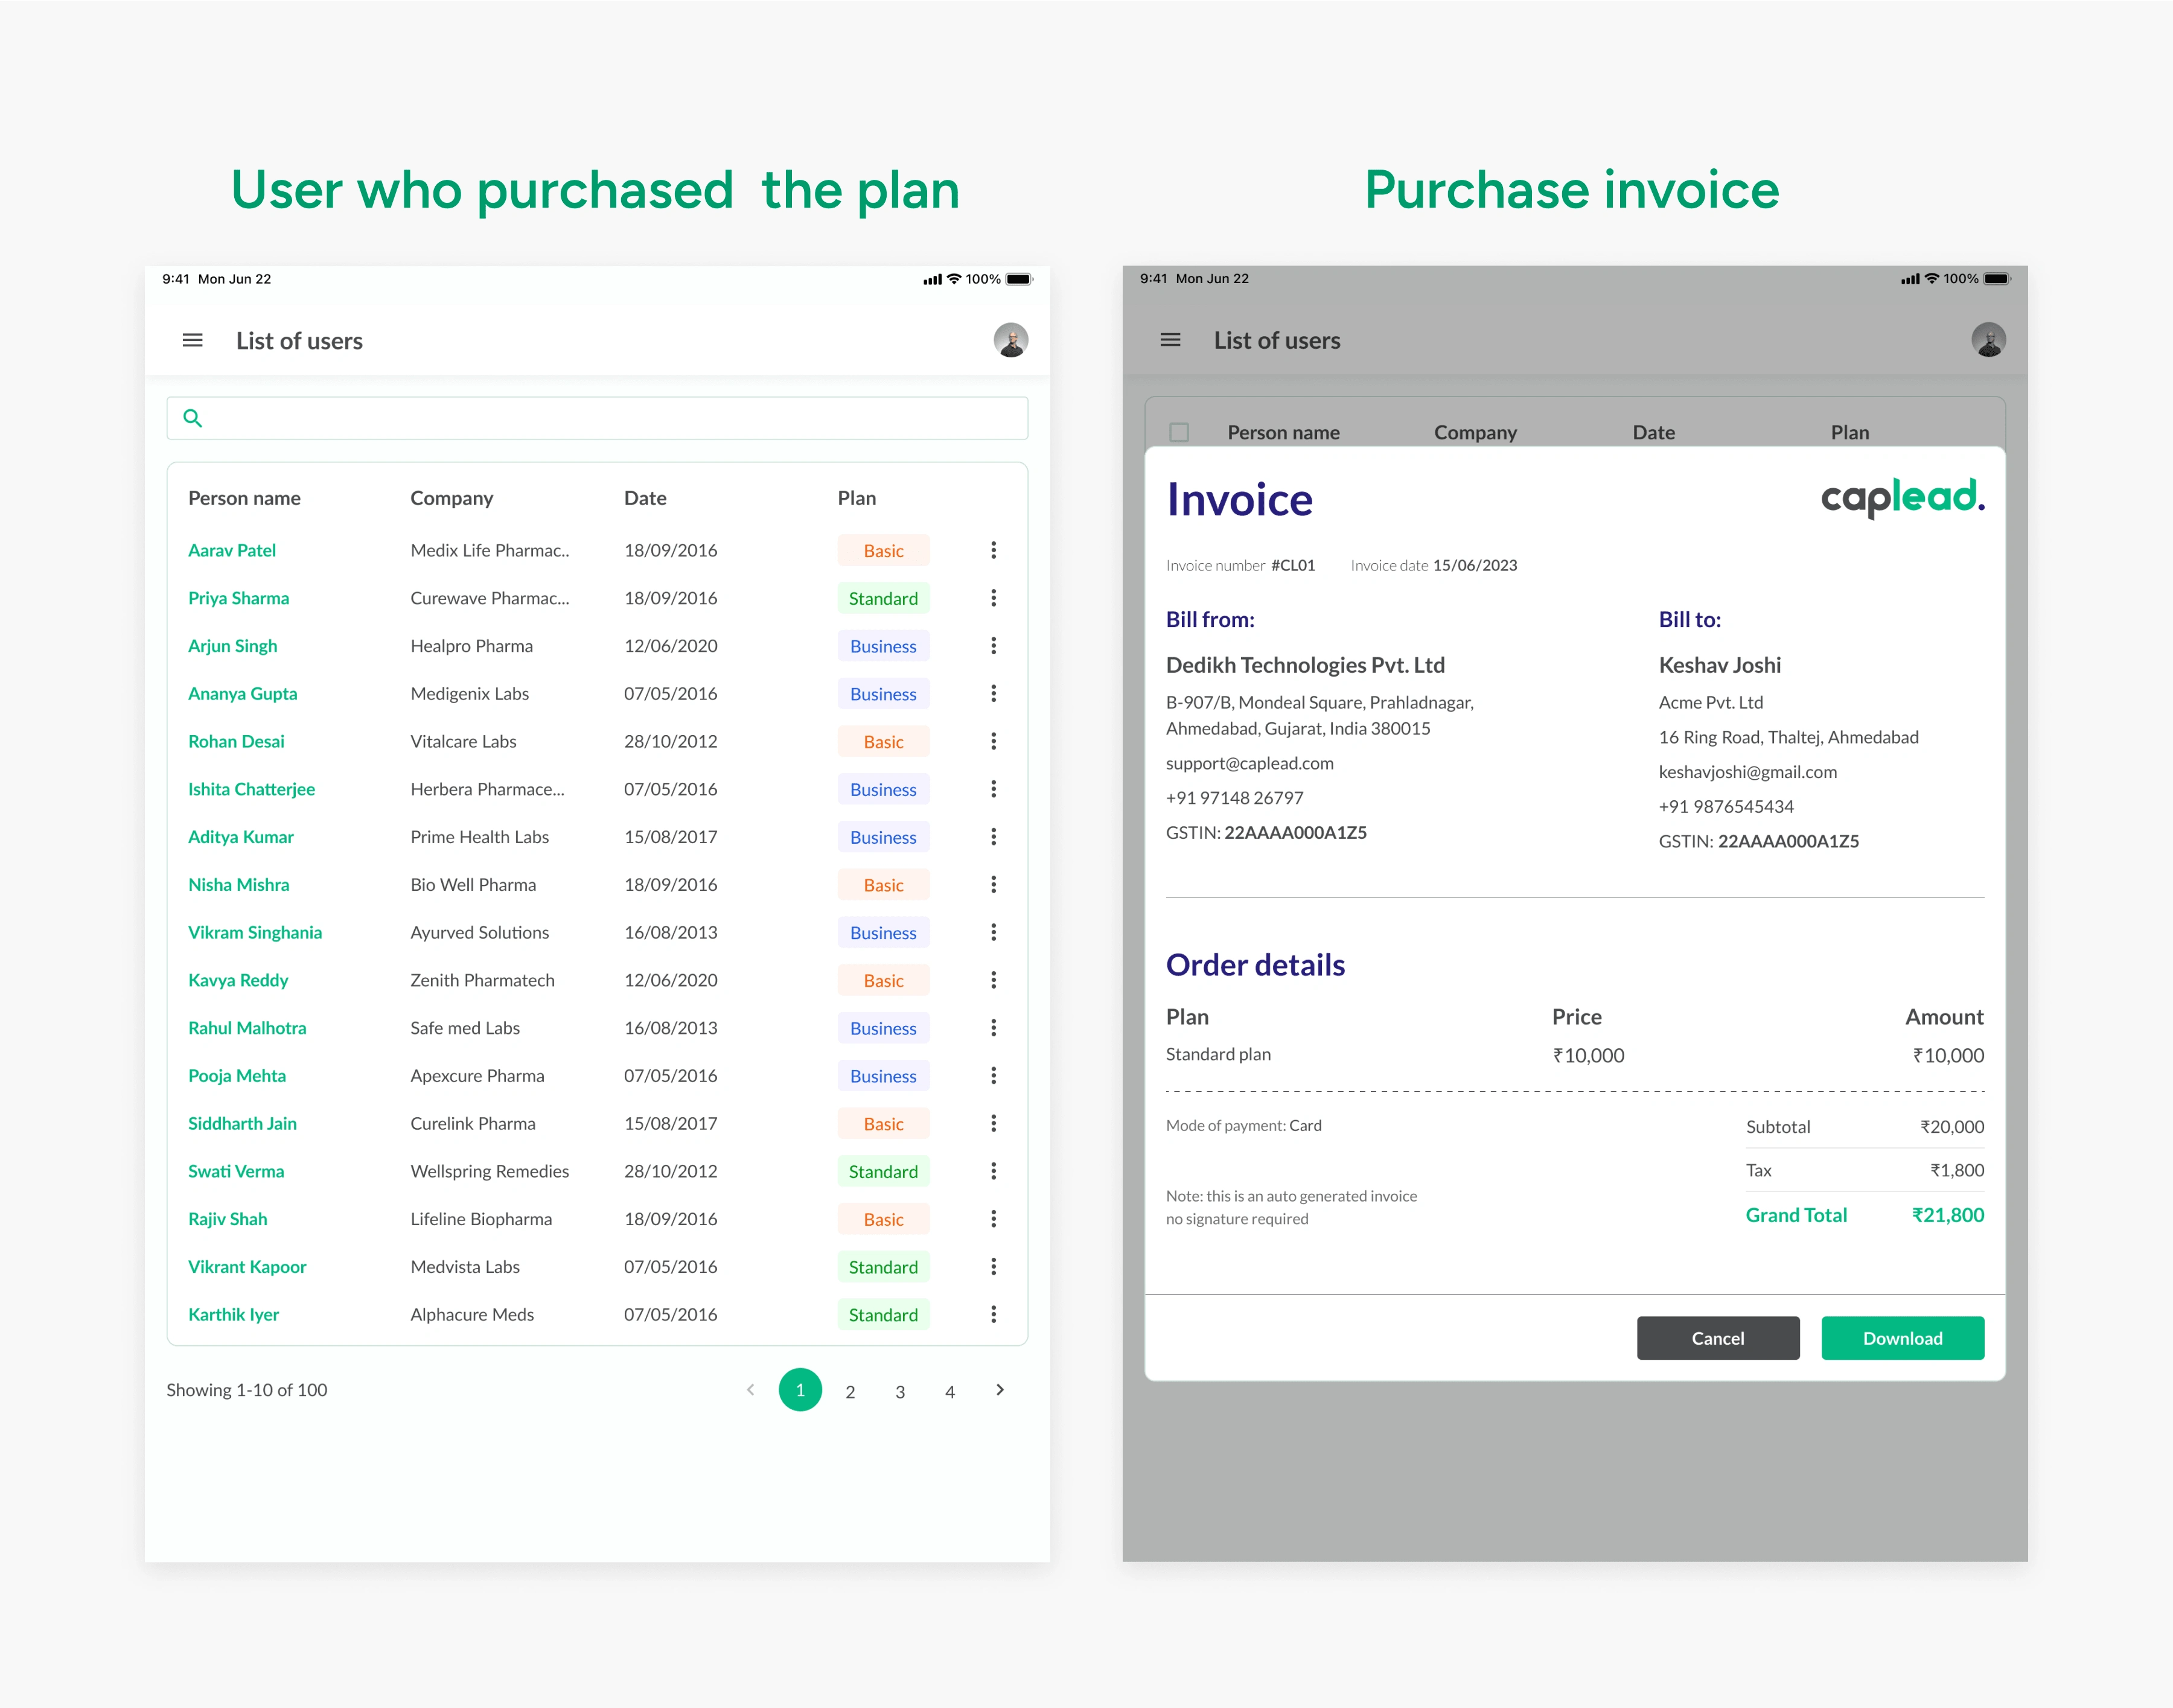Open more options for Aarav Patel row
Viewport: 2173px width, 1708px height.
point(993,550)
